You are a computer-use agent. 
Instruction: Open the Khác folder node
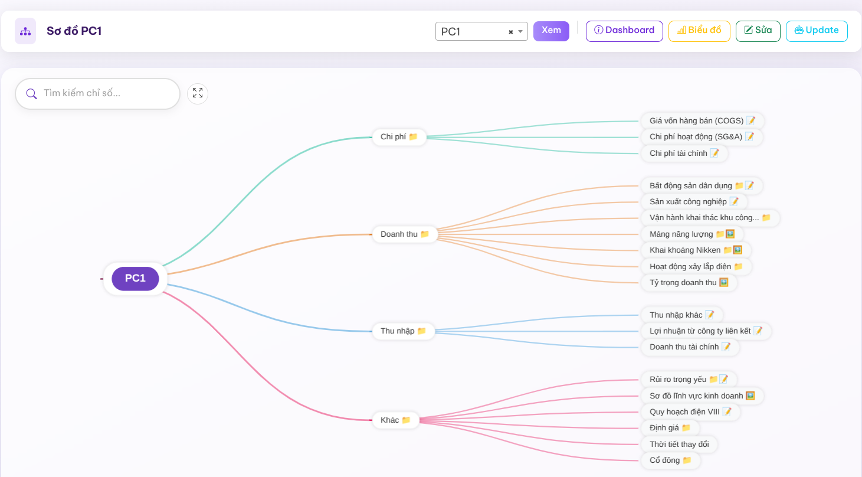pyautogui.click(x=395, y=420)
